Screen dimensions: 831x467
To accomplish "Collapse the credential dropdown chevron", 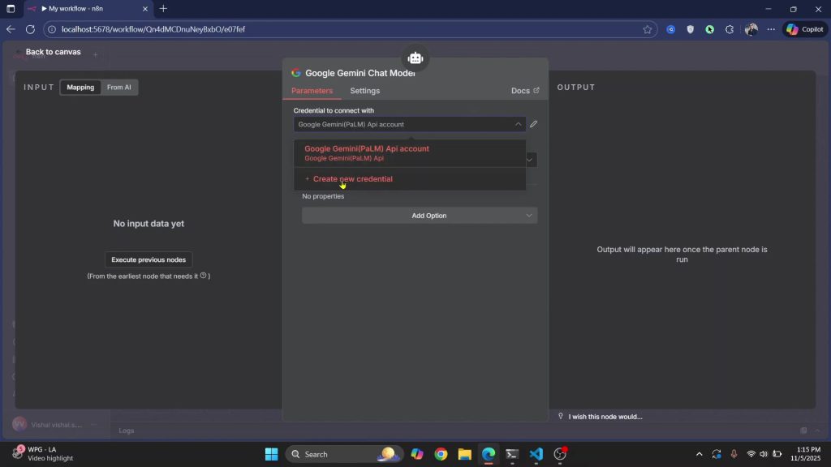I will coord(518,124).
